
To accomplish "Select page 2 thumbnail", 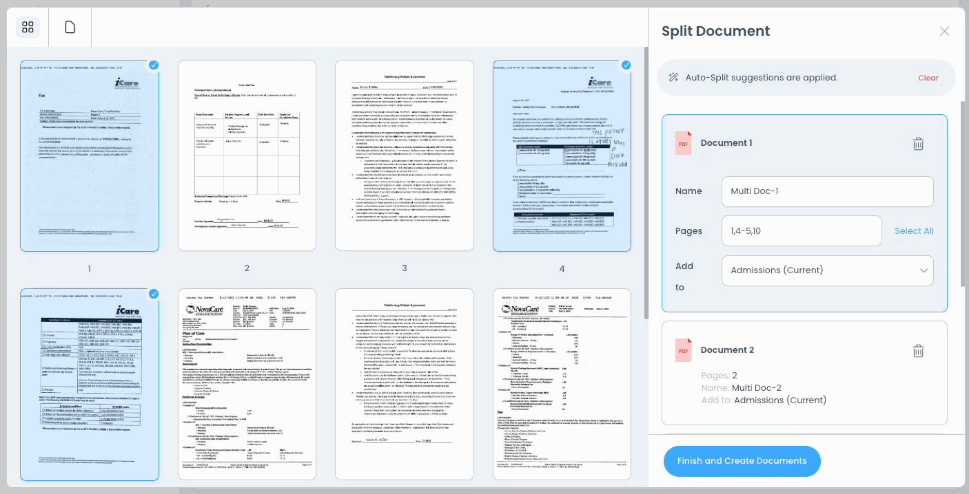I will point(247,155).
